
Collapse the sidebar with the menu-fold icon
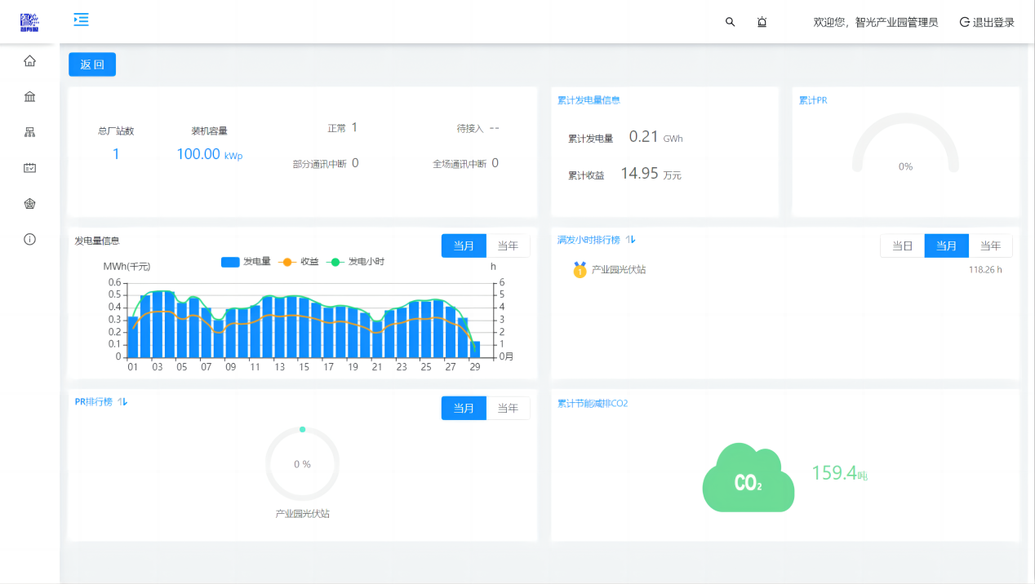pyautogui.click(x=81, y=20)
